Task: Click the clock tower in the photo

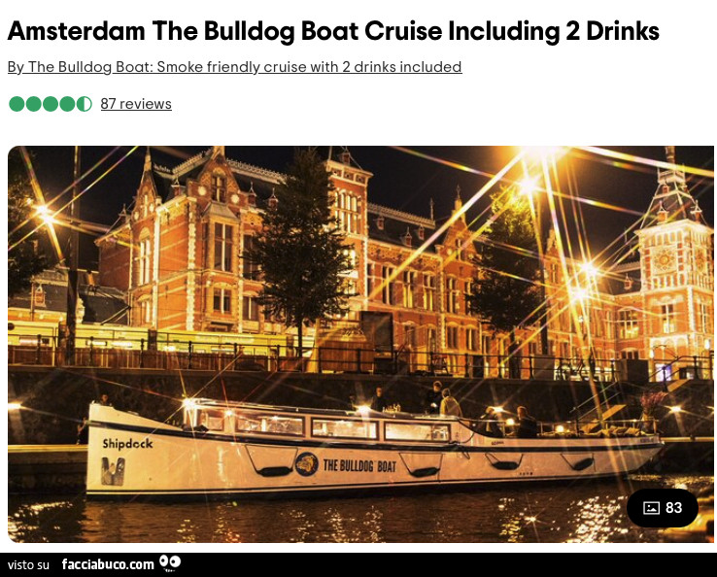Action: [x=674, y=256]
